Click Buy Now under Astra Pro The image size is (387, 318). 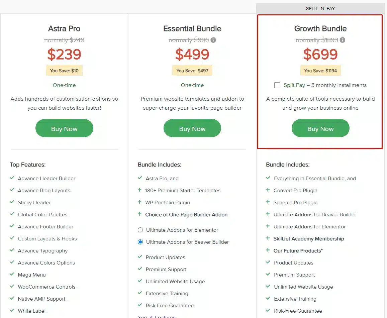(64, 128)
